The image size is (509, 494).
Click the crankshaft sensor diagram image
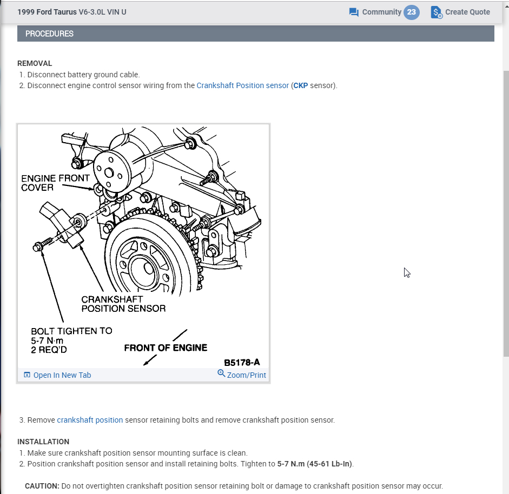[143, 246]
